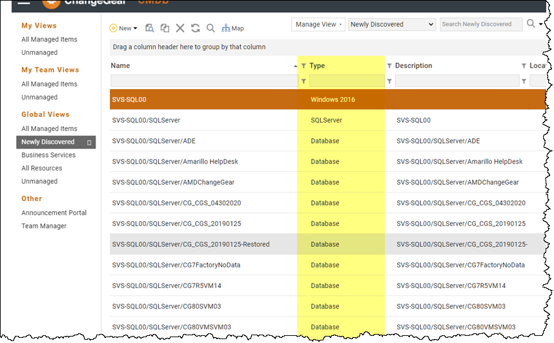Click the Search Newly Discovered field
Viewport: 554px width, 343px height.
pos(480,25)
